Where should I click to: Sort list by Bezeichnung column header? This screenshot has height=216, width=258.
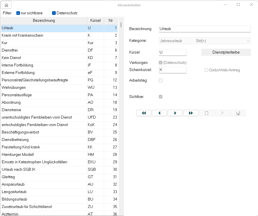click(x=44, y=21)
